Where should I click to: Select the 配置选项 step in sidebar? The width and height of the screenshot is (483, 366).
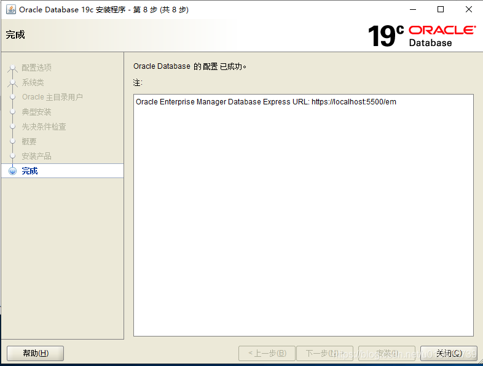37,68
